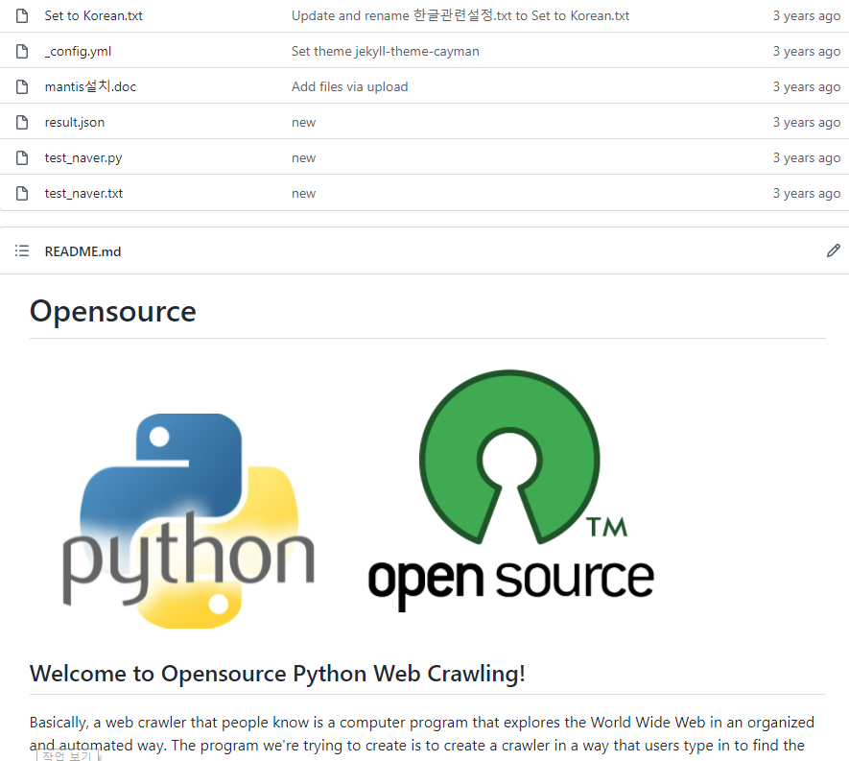The height and width of the screenshot is (761, 849).
Task: Click the paragraph starting 'Basically, a web crawler'
Action: (x=422, y=734)
